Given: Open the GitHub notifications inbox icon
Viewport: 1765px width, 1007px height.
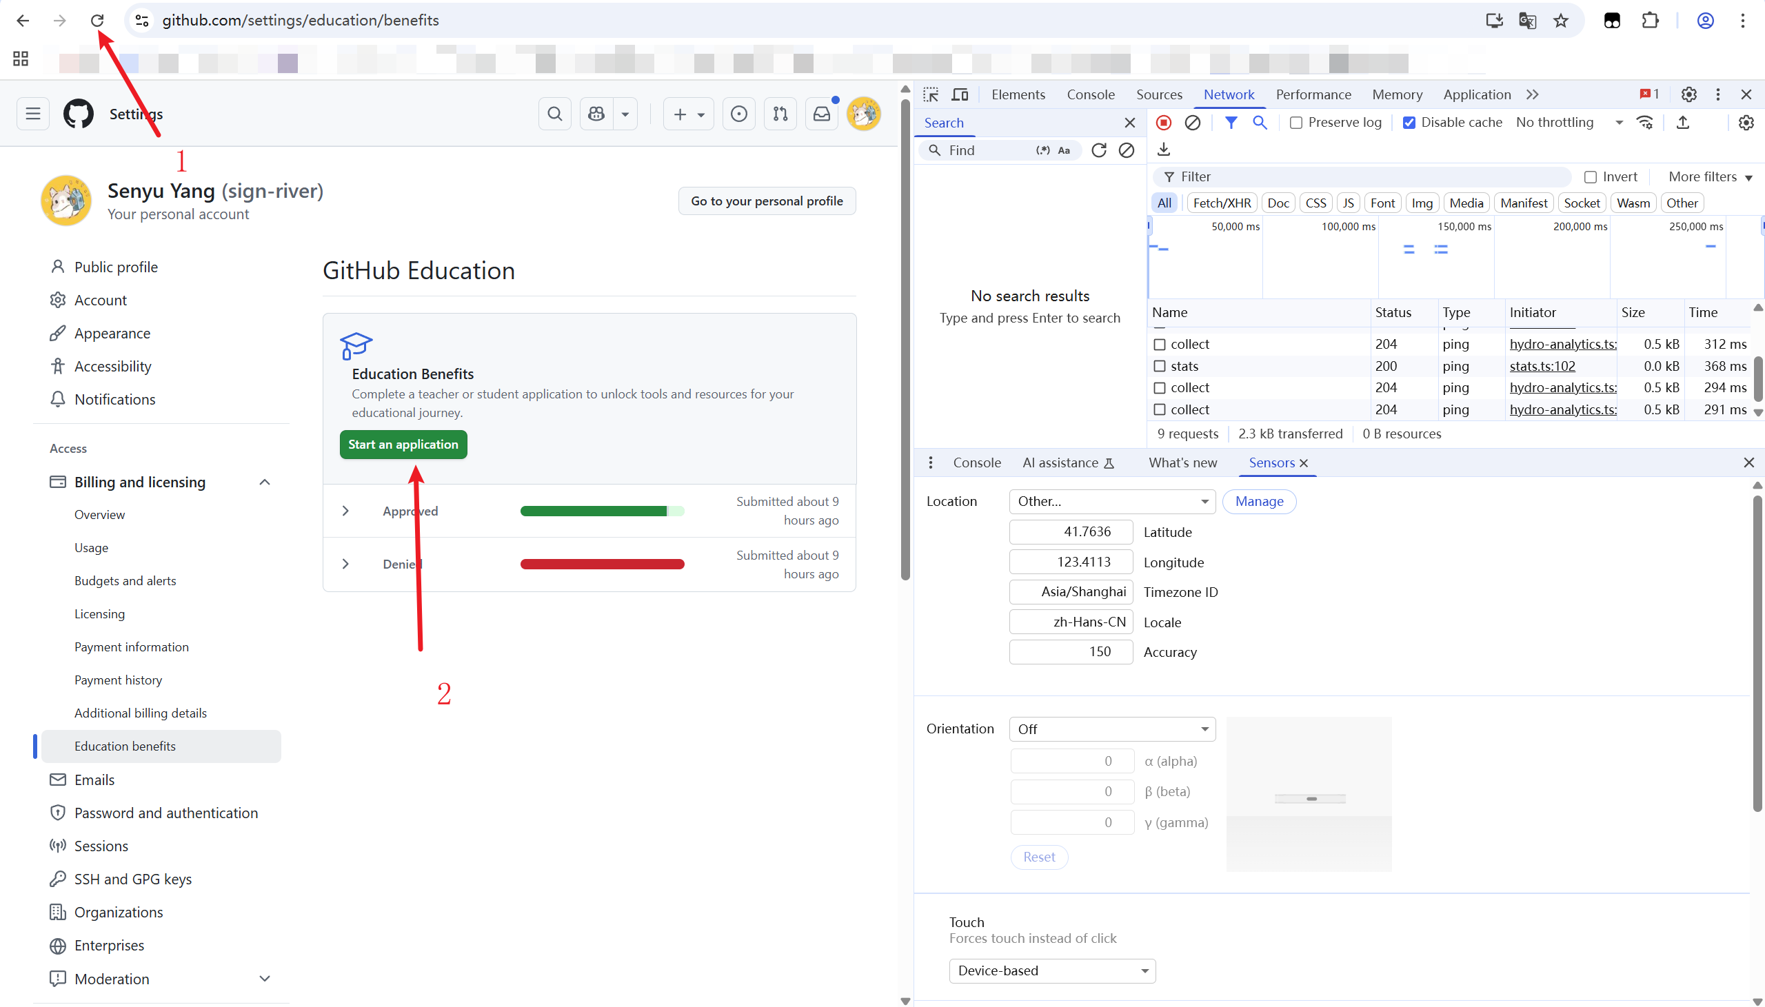Looking at the screenshot, I should (822, 114).
